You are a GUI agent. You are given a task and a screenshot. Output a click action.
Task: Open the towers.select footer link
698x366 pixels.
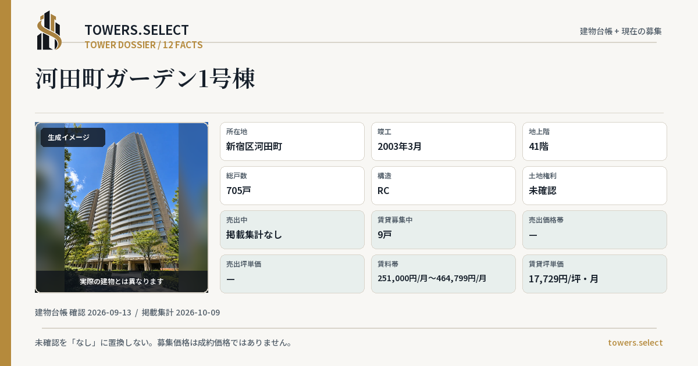635,343
